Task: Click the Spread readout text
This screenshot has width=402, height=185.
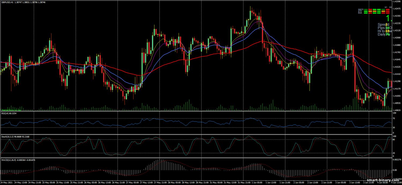Action: click(x=384, y=24)
